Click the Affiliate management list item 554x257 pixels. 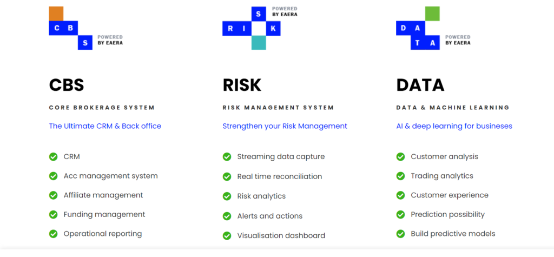tap(103, 195)
